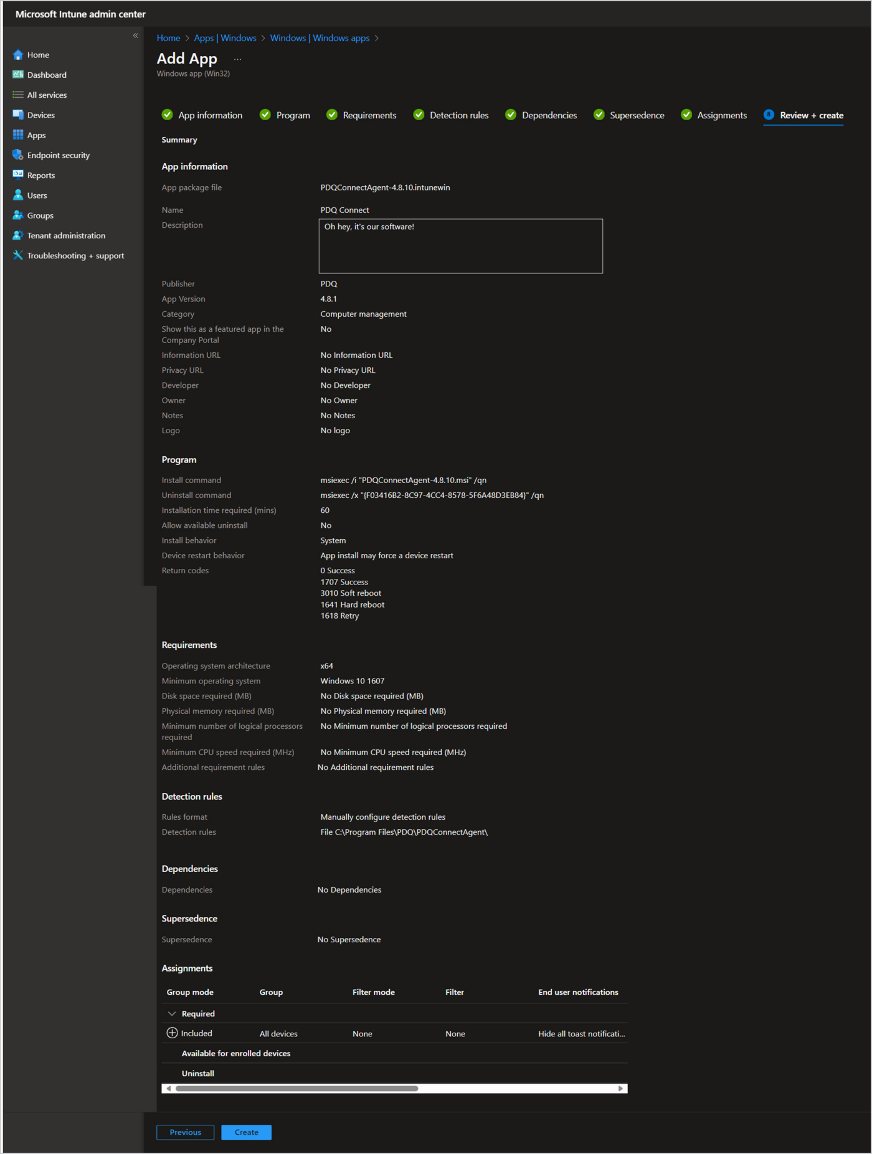Click the green check beside App information

167,115
